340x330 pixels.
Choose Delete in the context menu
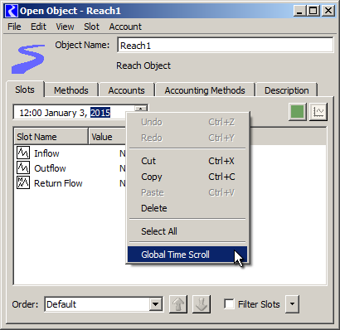click(x=187, y=208)
